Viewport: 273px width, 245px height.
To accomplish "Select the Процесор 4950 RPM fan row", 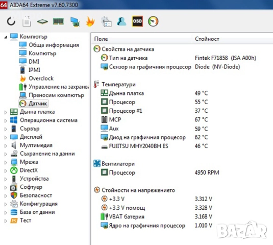I will pyautogui.click(x=160, y=173).
